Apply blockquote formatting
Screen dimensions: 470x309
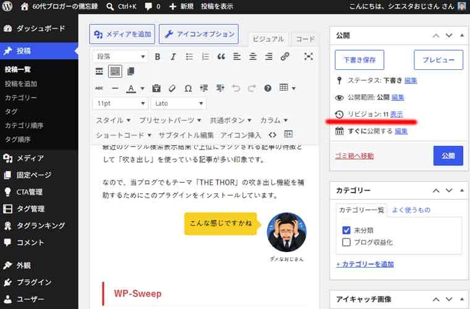221,56
